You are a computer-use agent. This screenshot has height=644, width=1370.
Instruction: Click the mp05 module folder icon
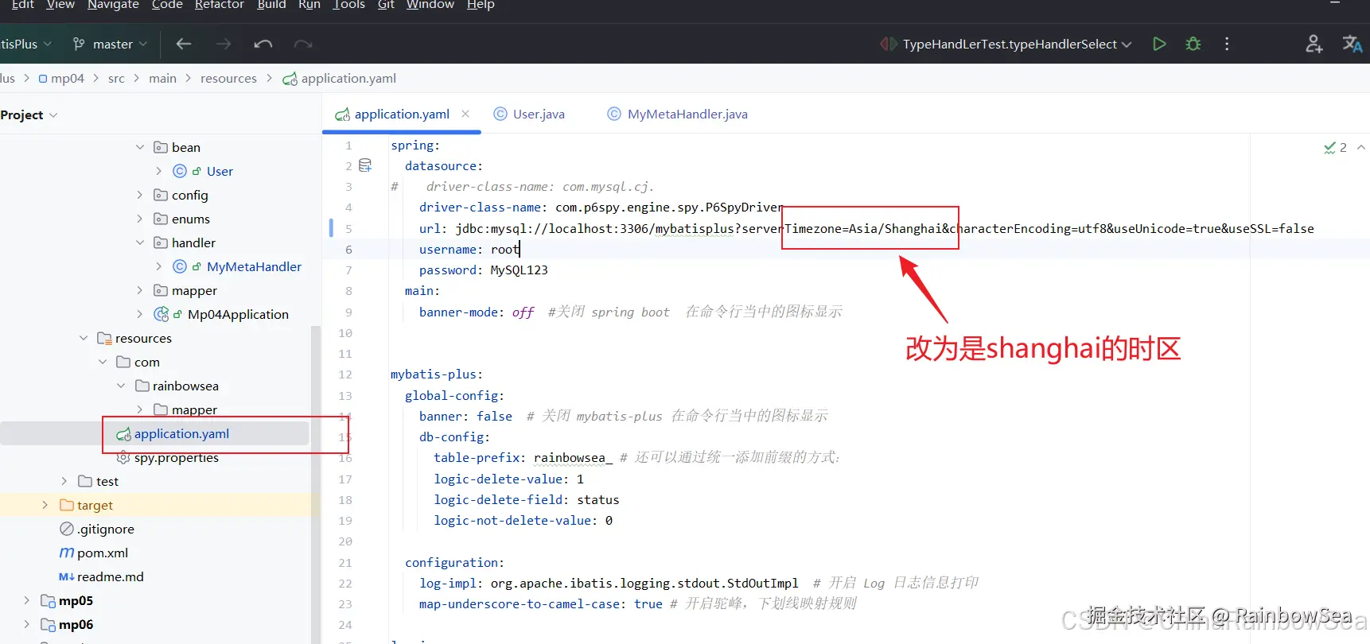click(x=49, y=600)
